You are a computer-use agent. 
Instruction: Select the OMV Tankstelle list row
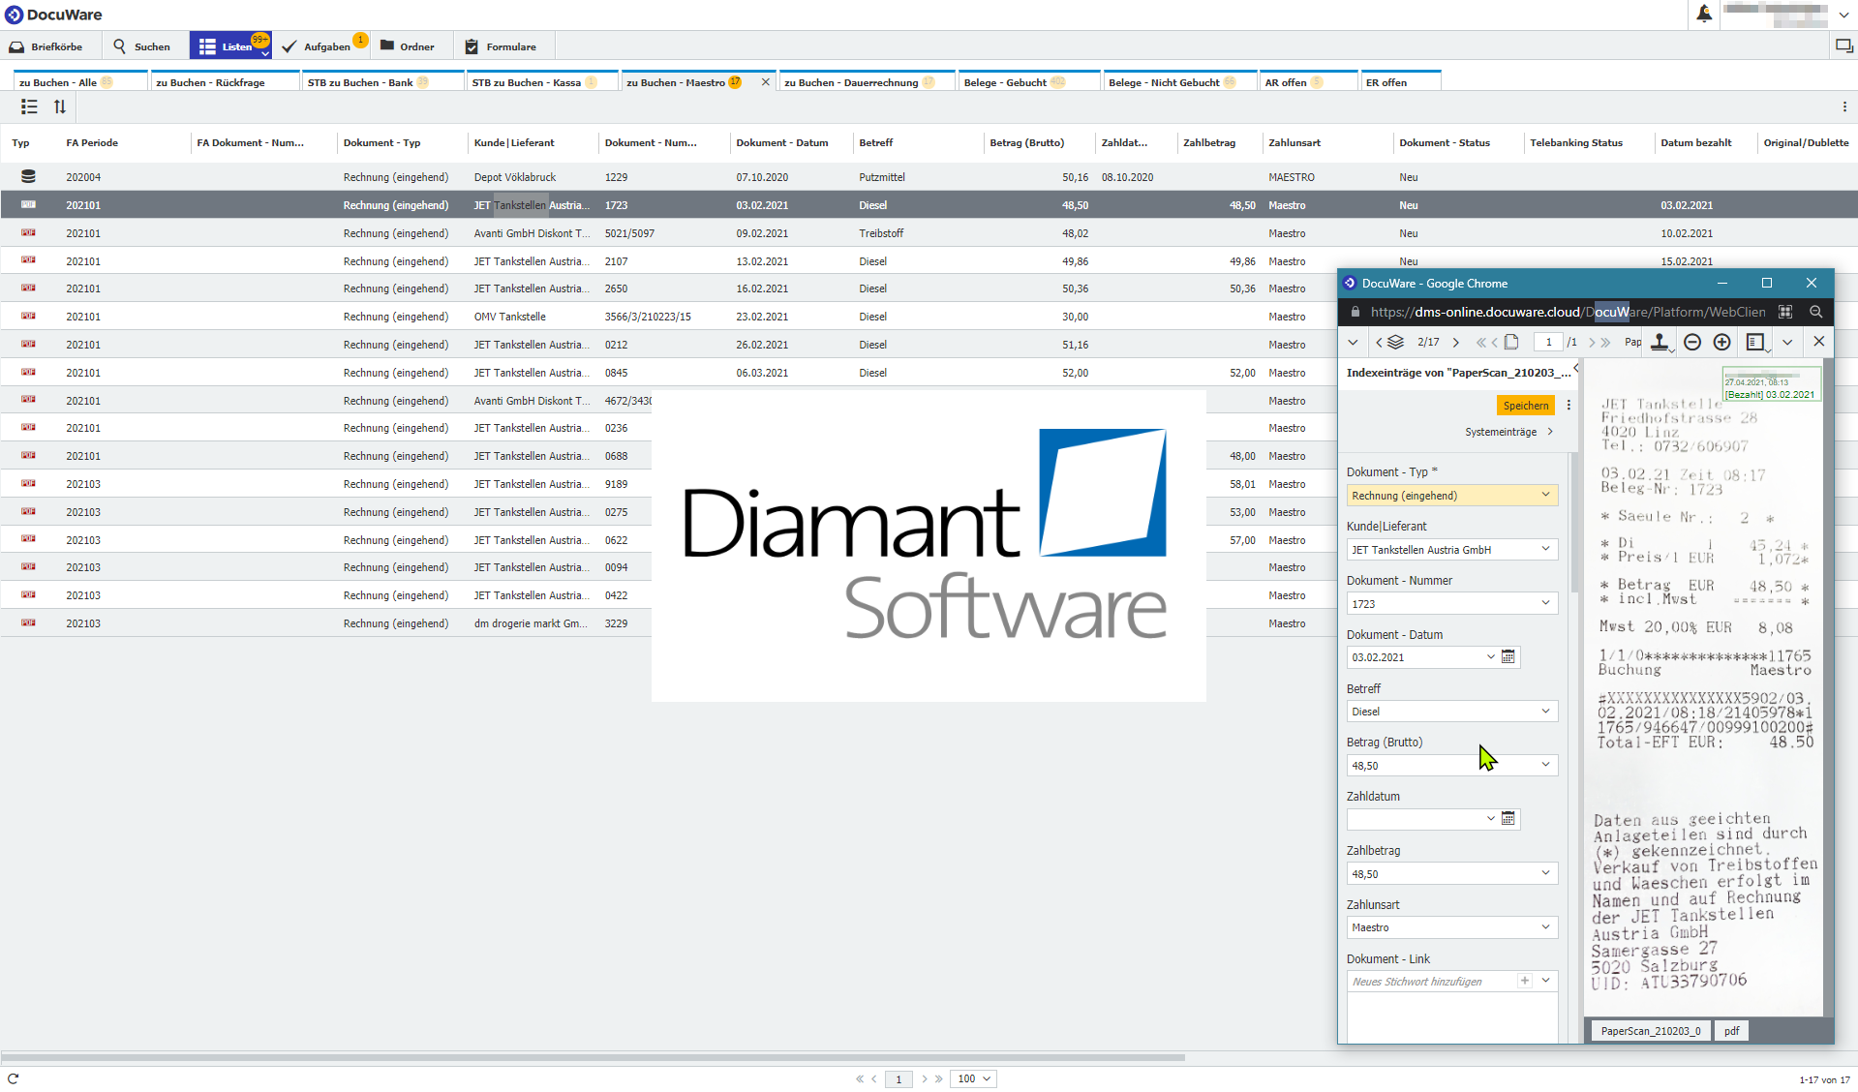668,317
